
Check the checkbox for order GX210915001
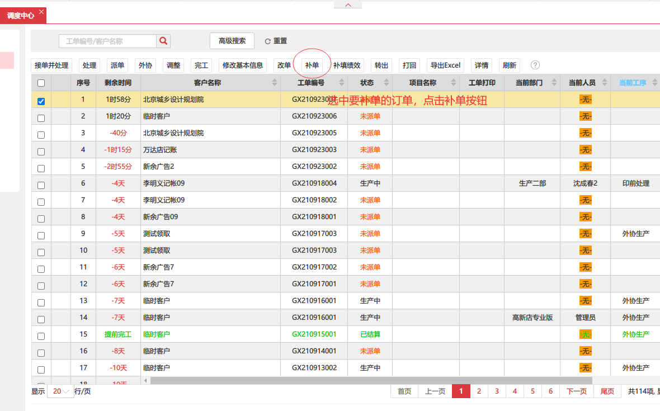[41, 336]
